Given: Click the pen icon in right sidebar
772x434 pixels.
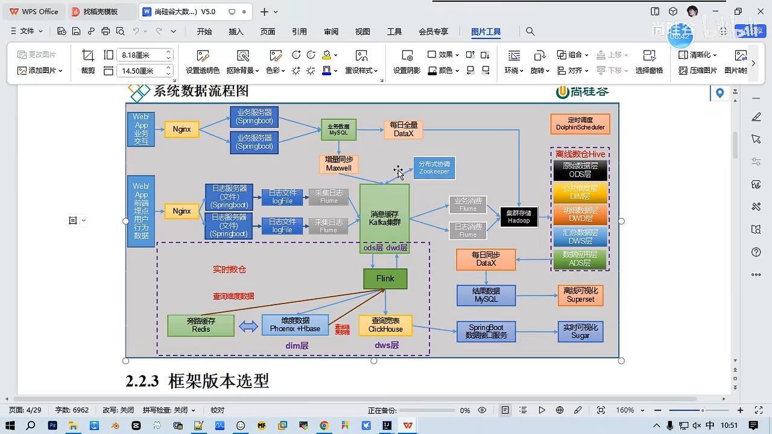Looking at the screenshot, I should tap(756, 116).
